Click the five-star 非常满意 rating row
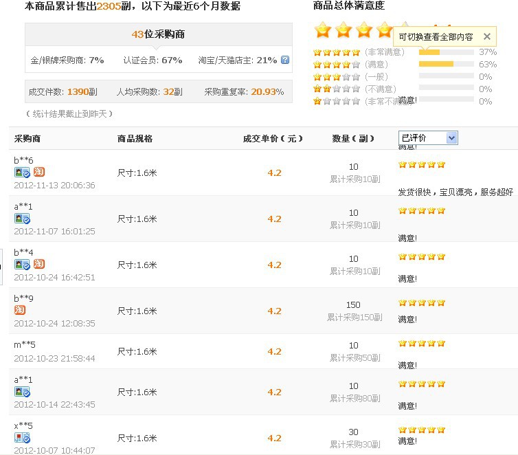Screen dimensions: 518x455 [337, 52]
